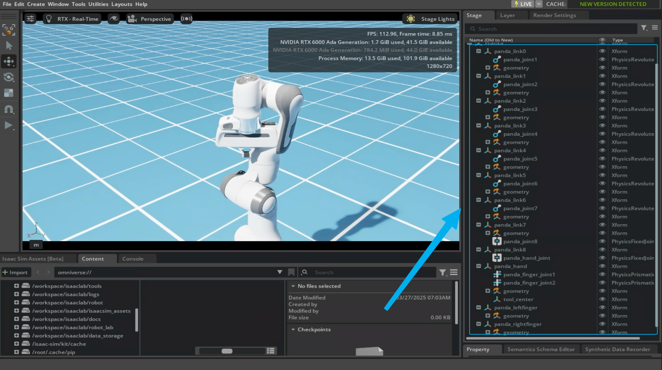Screen dimensions: 662x370
Task: Open the Semantics Schema Editor tab
Action: click(x=541, y=349)
